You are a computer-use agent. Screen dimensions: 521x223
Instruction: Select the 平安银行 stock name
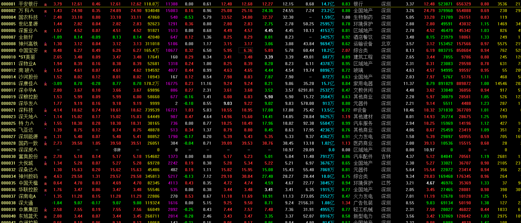coord(28,4)
